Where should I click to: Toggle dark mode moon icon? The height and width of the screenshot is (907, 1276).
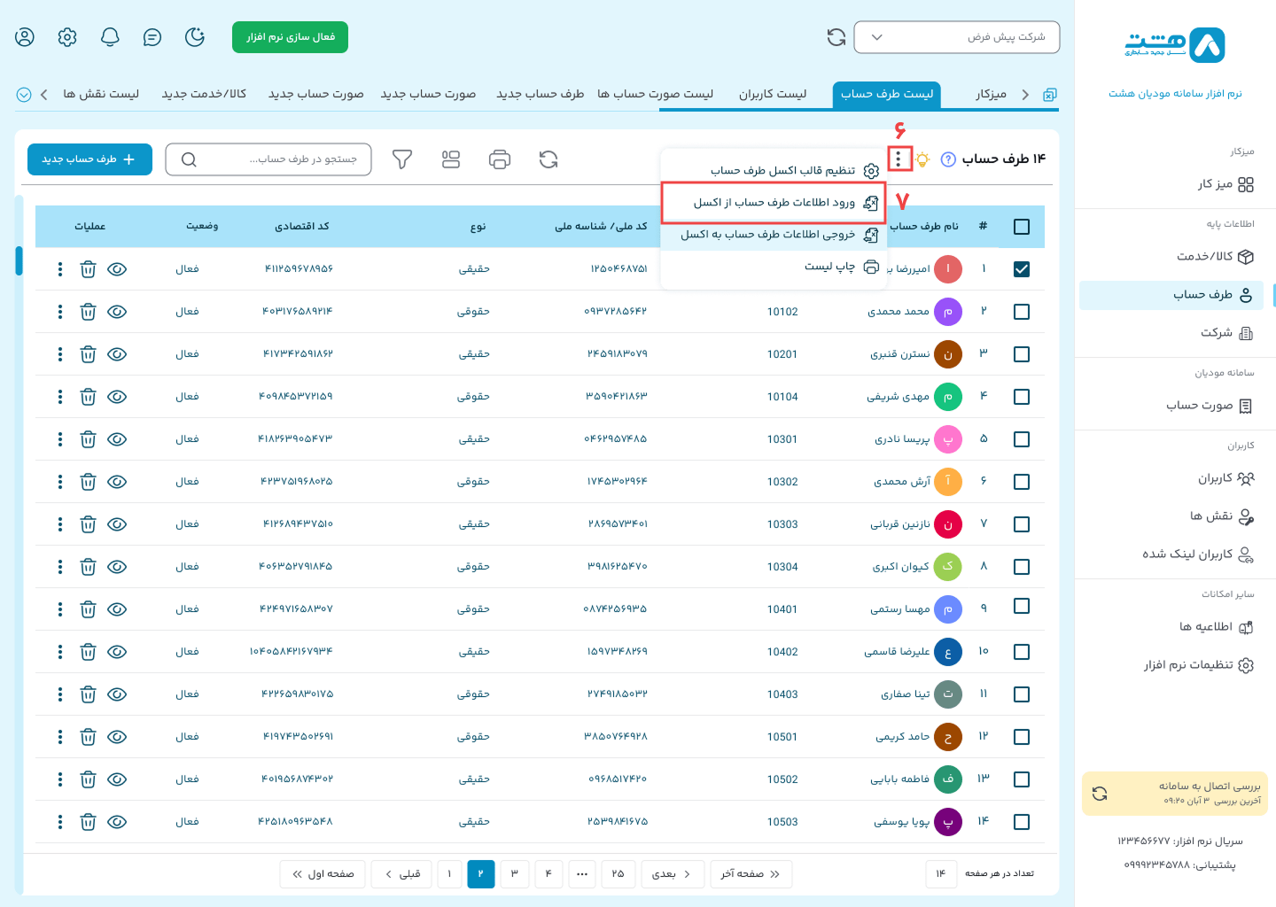(x=195, y=37)
